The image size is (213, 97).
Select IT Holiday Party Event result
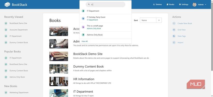pos(105,19)
